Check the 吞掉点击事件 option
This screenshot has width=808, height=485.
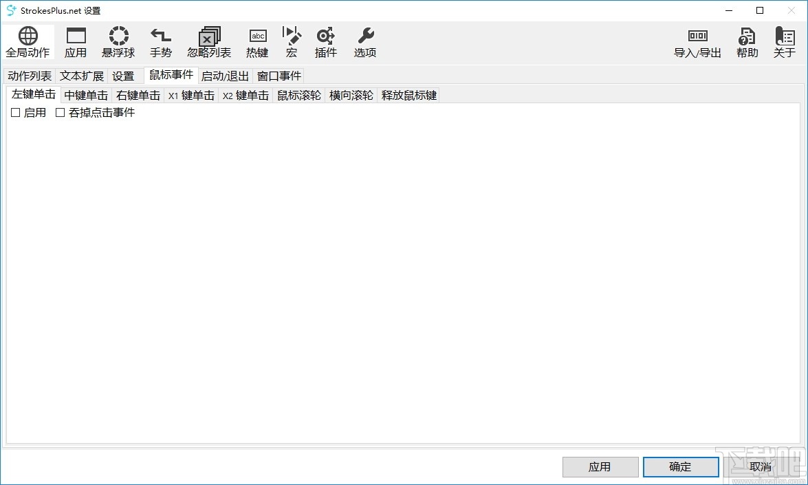[60, 112]
